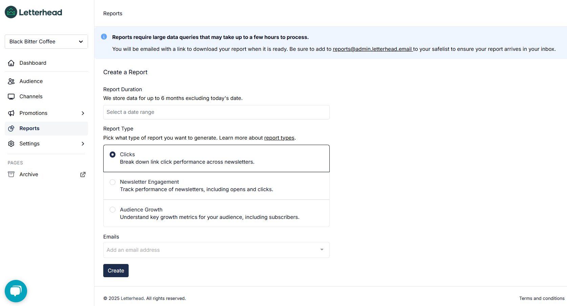This screenshot has height=306, width=567.
Task: Click the Promotions megaphone icon
Action: click(11, 113)
